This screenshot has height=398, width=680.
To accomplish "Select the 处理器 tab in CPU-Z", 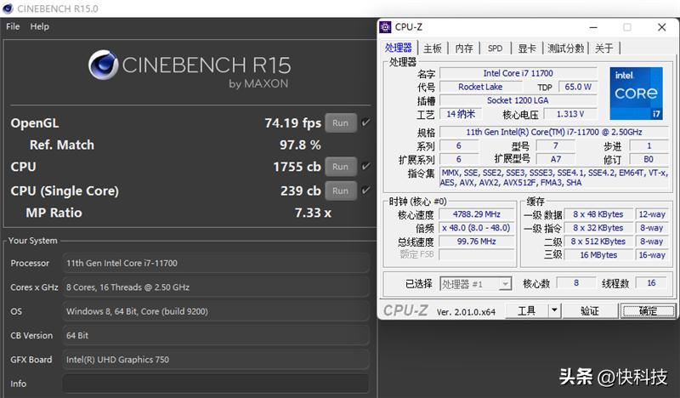I will [x=399, y=48].
